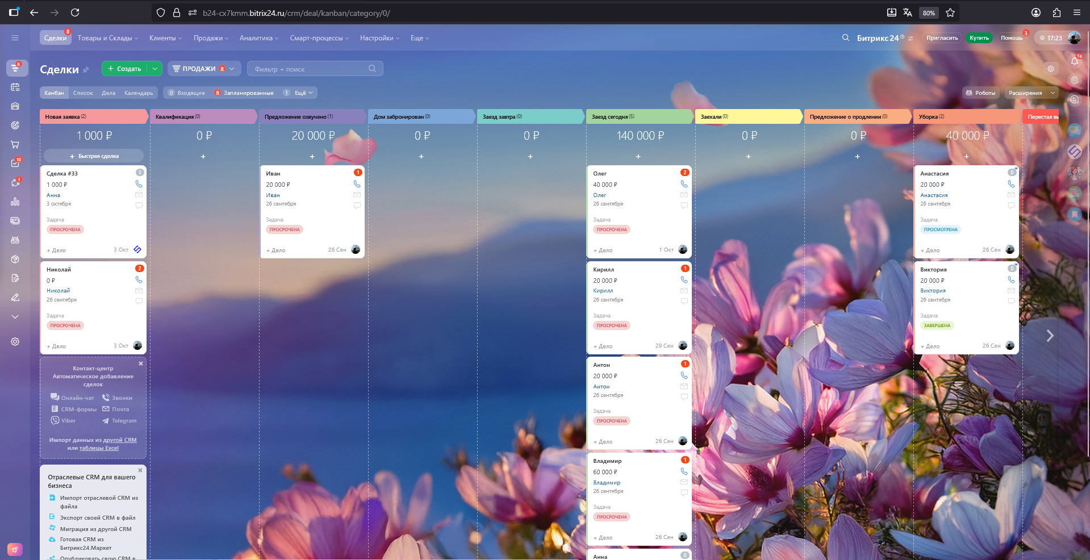Open the Помощь button
The height and width of the screenshot is (560, 1090).
tap(1012, 38)
